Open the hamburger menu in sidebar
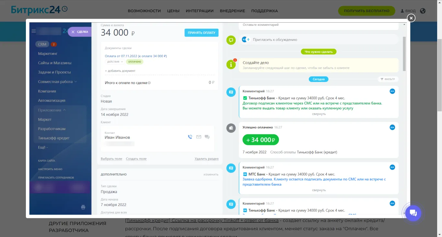The width and height of the screenshot is (442, 237). click(x=34, y=31)
